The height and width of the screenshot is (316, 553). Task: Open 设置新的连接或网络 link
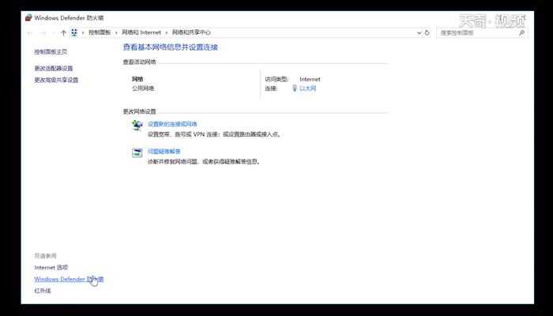click(x=172, y=124)
